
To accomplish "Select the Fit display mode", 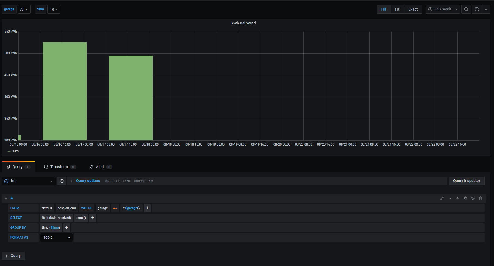I will (x=397, y=9).
